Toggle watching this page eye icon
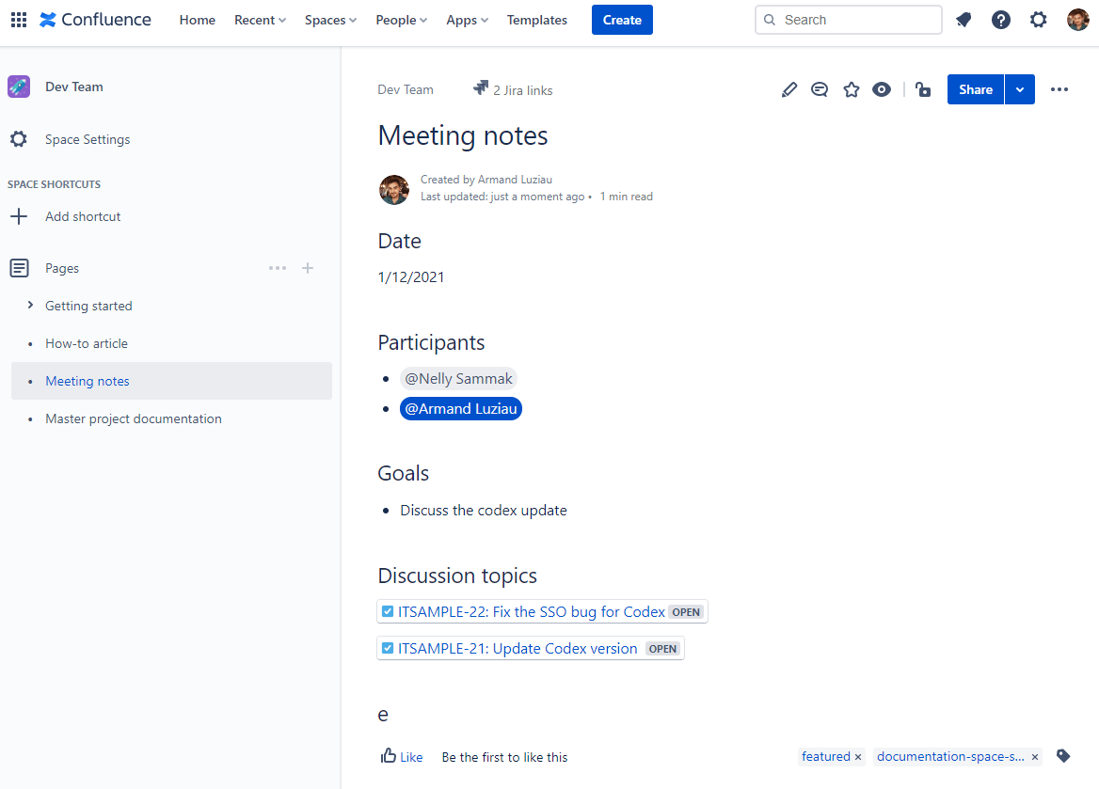Image resolution: width=1099 pixels, height=789 pixels. click(882, 89)
